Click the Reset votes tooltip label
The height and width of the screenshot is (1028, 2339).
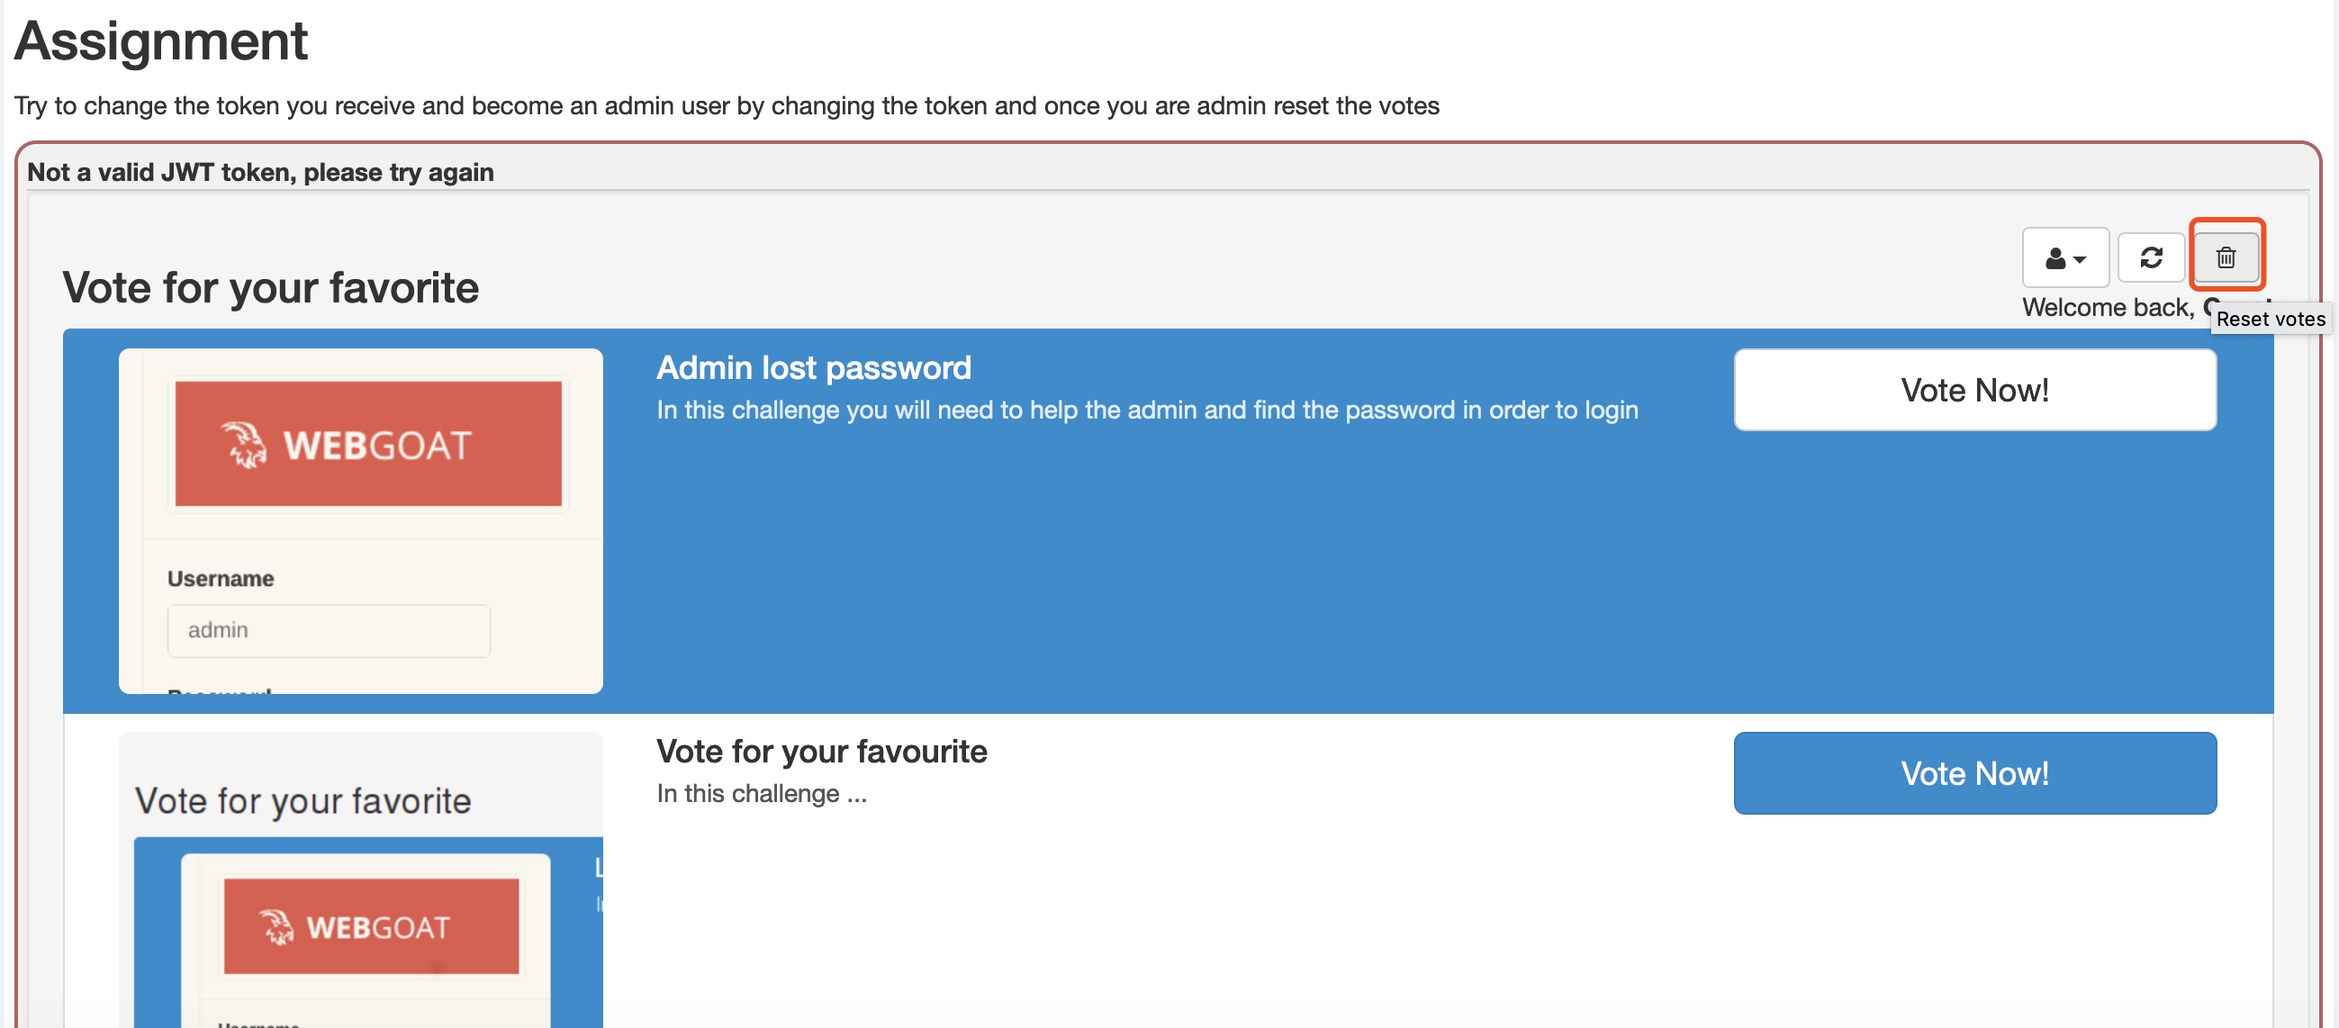[2270, 319]
